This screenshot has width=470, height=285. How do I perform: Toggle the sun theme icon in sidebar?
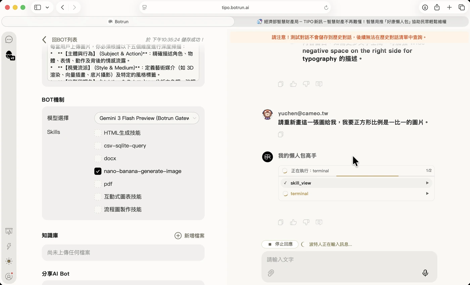tap(9, 261)
